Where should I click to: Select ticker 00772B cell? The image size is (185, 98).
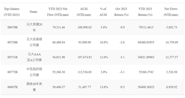coord(12,72)
